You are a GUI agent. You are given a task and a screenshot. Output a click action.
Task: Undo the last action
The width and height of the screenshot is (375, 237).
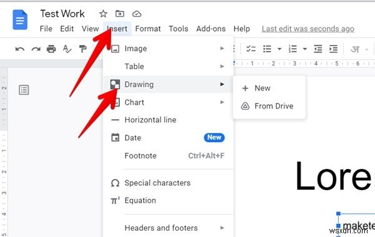tap(20, 49)
